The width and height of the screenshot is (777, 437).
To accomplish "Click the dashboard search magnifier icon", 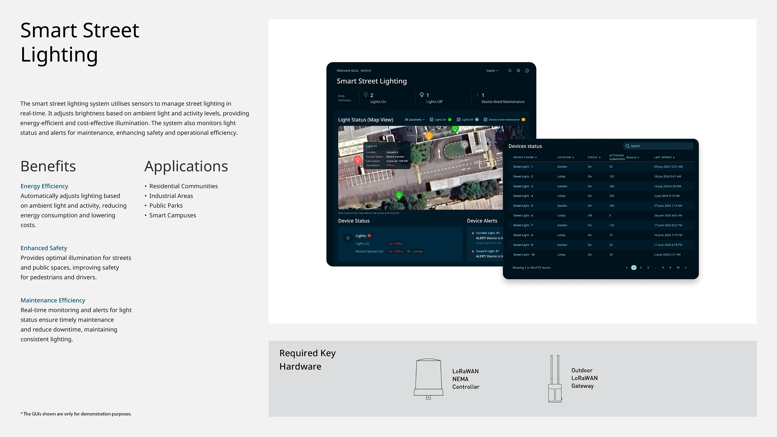I will click(510, 71).
